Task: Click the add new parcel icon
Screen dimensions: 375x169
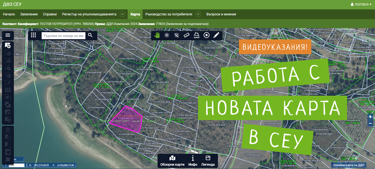Action: click(x=8, y=45)
